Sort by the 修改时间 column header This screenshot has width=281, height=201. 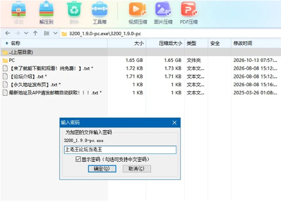tap(243, 43)
